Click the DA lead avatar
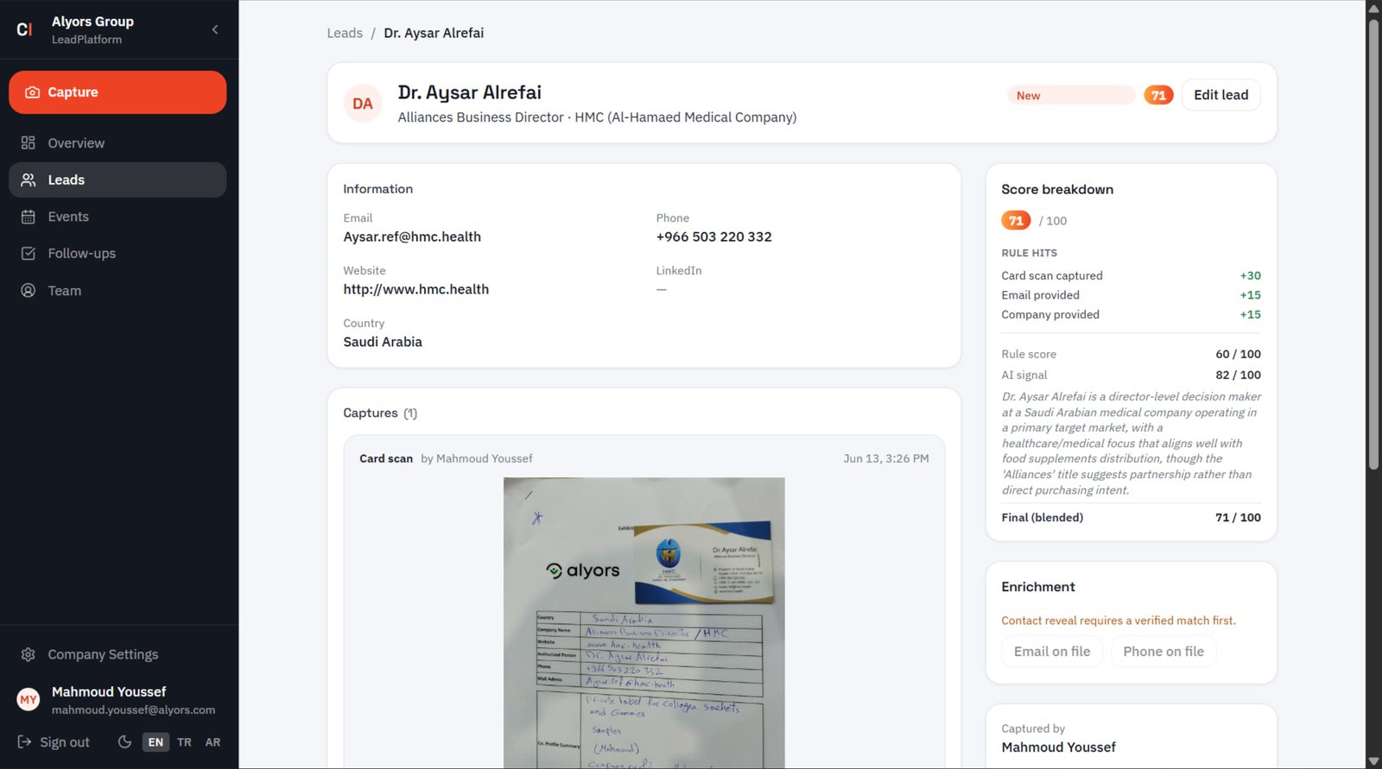This screenshot has height=769, width=1382. (x=363, y=104)
